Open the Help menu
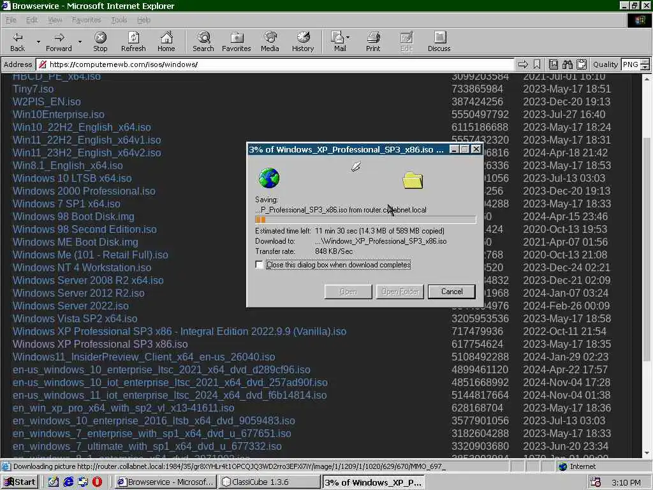This screenshot has height=490, width=653. (143, 20)
